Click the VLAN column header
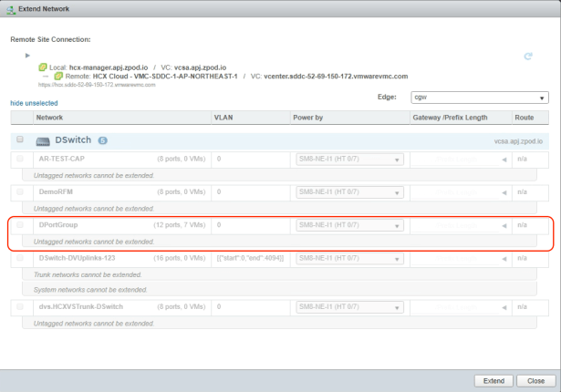The height and width of the screenshot is (392, 561). coord(223,119)
